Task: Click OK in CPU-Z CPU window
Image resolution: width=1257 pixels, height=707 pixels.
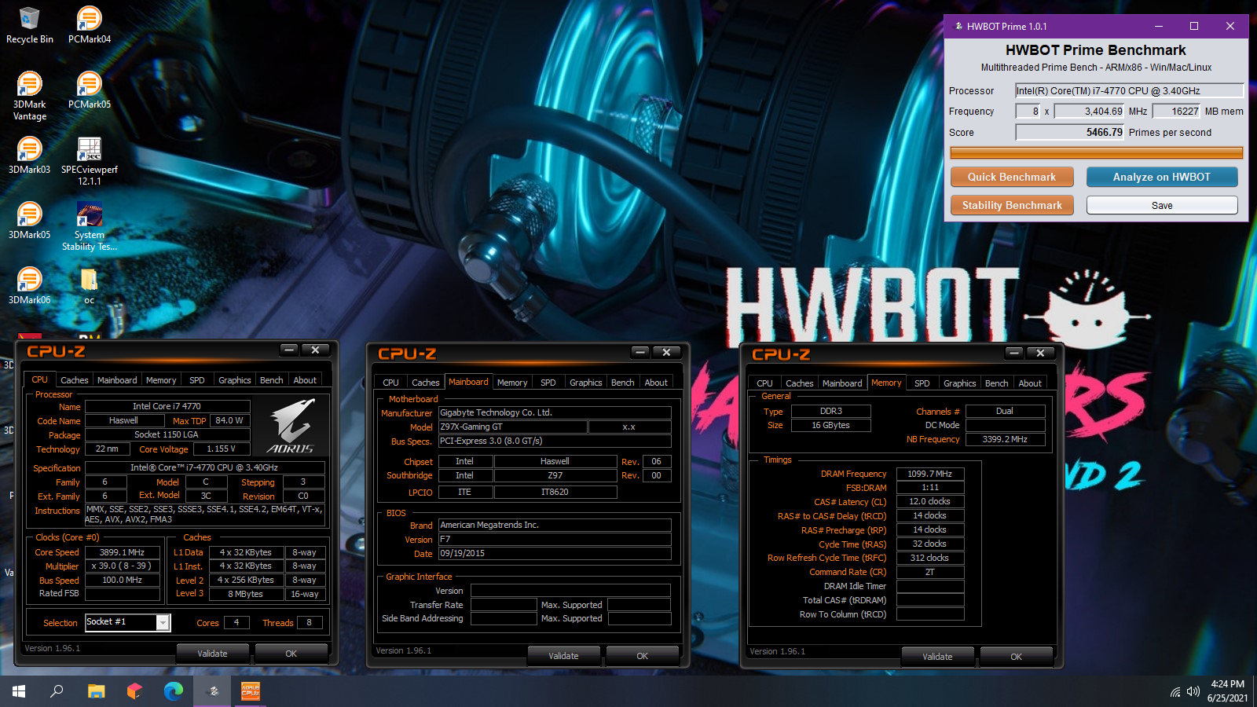Action: [291, 654]
